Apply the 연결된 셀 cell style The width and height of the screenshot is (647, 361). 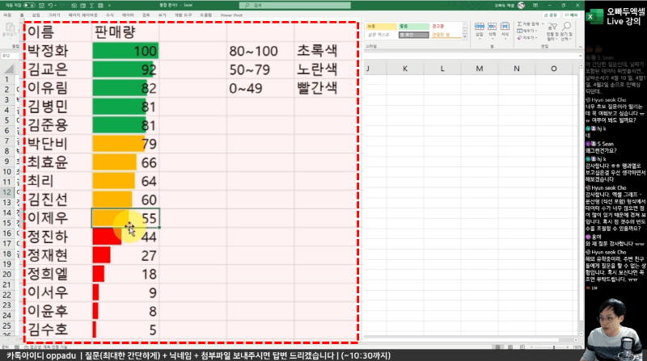click(446, 35)
